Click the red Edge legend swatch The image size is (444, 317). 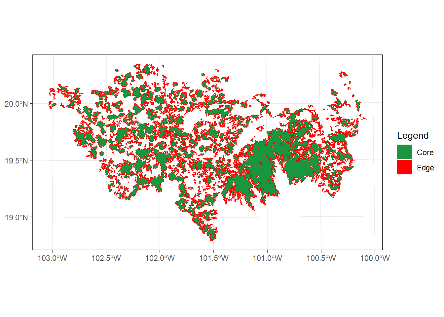pyautogui.click(x=404, y=167)
